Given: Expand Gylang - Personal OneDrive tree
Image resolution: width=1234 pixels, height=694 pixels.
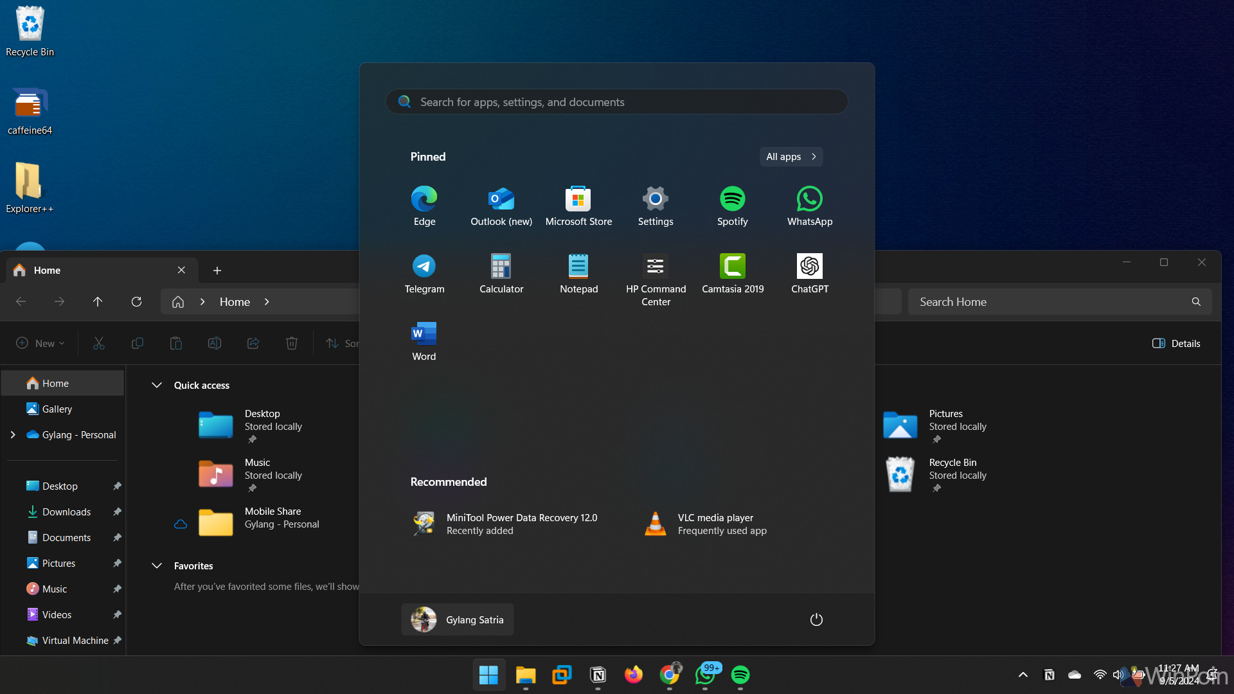Looking at the screenshot, I should pos(13,435).
